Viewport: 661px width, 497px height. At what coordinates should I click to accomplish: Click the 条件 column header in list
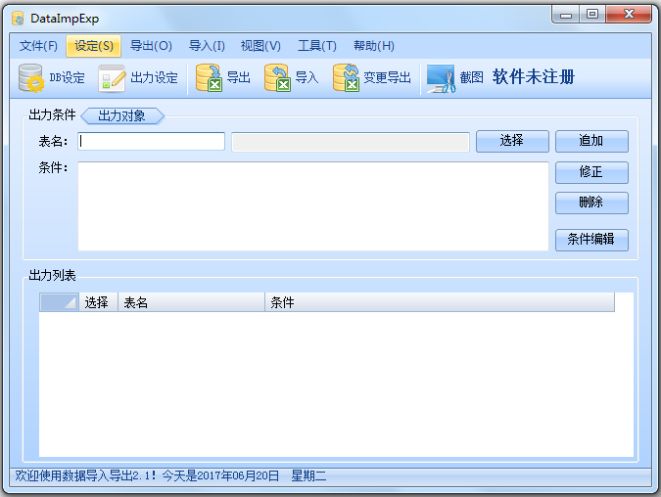(440, 302)
